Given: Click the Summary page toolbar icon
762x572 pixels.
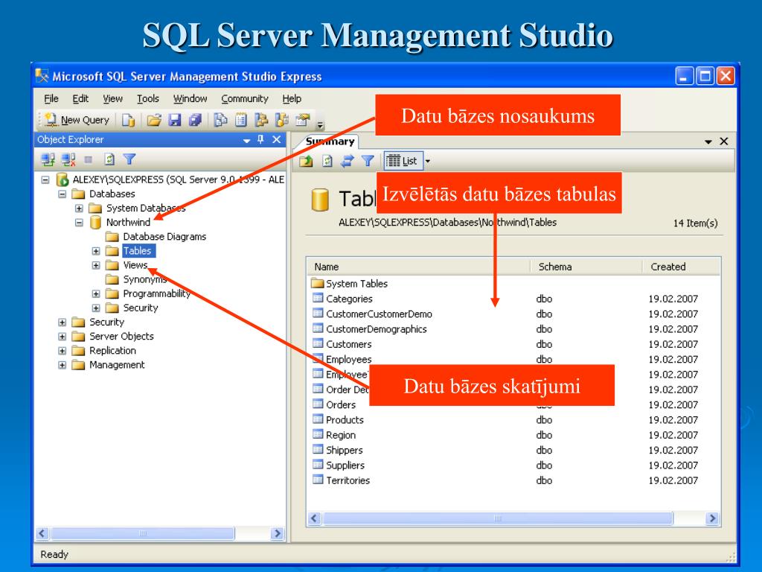Looking at the screenshot, I should [241, 120].
